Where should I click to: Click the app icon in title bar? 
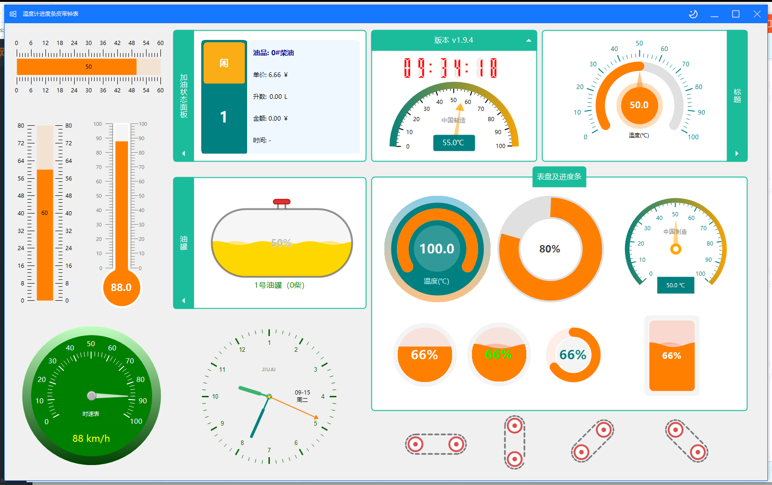pos(13,14)
